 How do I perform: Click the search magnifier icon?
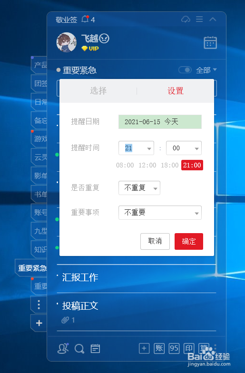click(79, 349)
